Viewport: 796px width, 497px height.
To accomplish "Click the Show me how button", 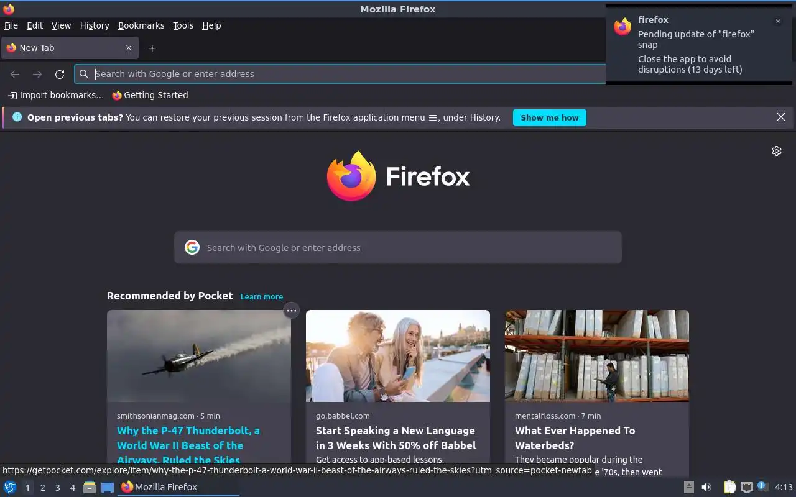I will [x=550, y=117].
